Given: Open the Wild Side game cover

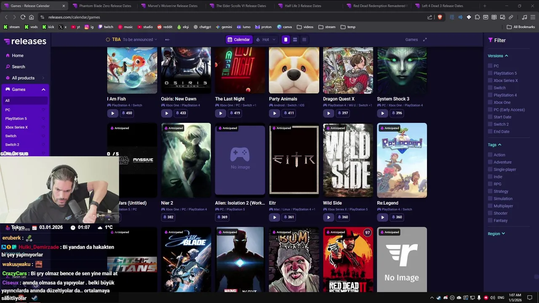Looking at the screenshot, I should click(x=348, y=160).
